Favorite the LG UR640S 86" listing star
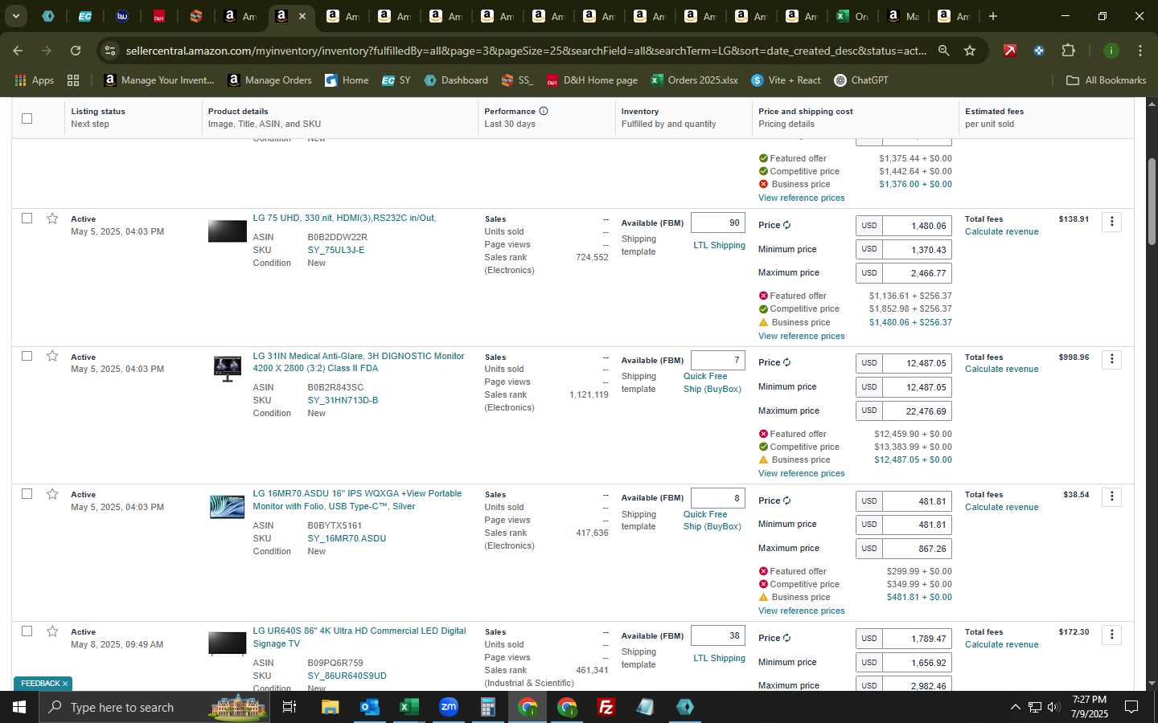Screen dimensions: 1158x723 click(52, 631)
